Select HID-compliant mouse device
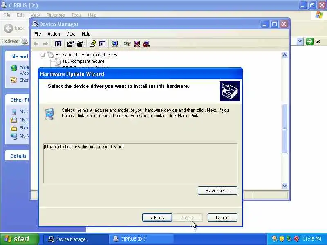 coord(83,62)
